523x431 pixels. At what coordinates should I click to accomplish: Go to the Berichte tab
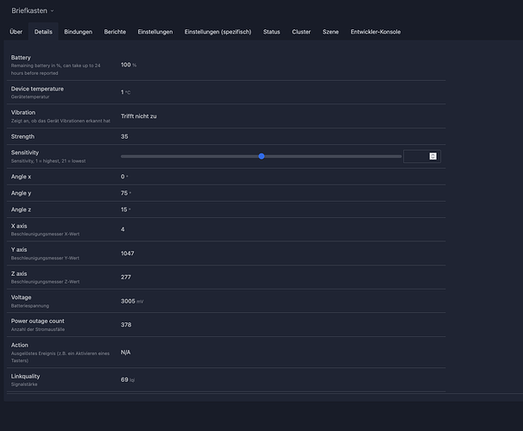click(115, 32)
